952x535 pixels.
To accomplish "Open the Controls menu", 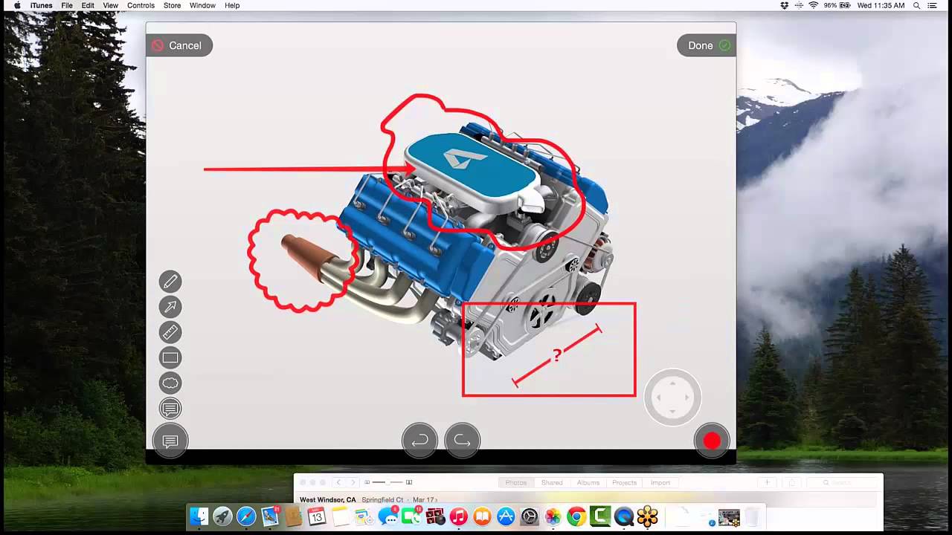I will pyautogui.click(x=141, y=5).
